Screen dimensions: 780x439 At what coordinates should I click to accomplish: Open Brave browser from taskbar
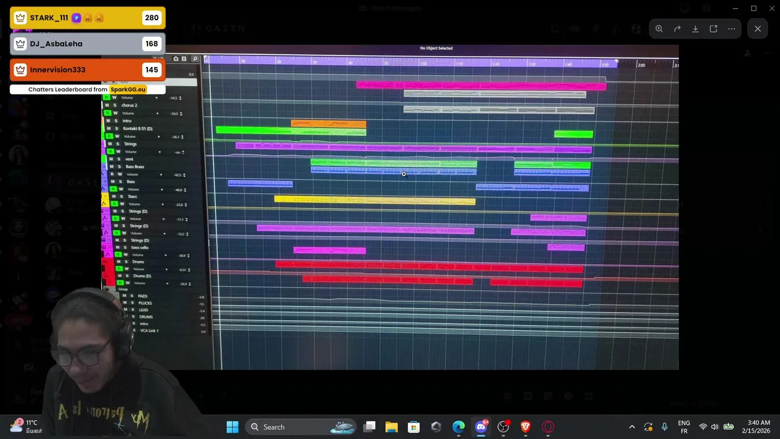(x=525, y=427)
